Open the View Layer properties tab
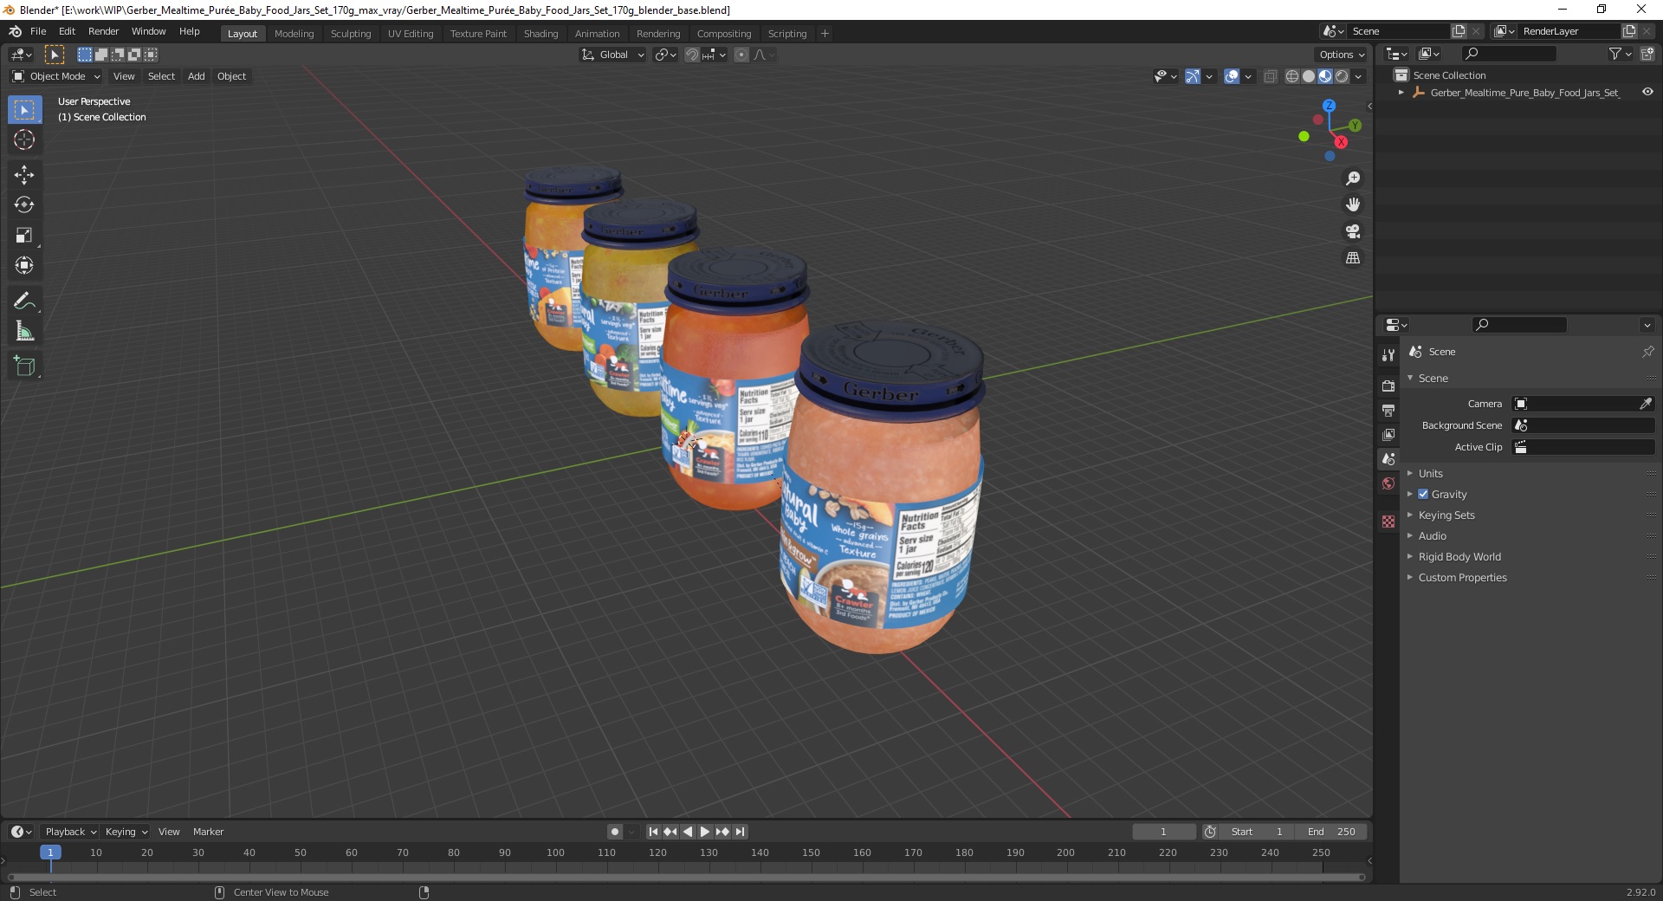This screenshot has width=1663, height=901. (x=1388, y=434)
